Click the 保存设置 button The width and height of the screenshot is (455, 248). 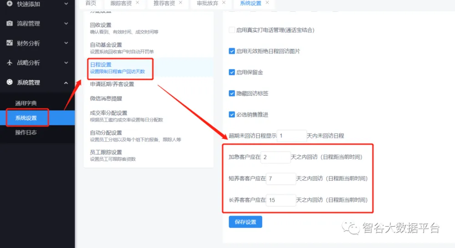click(245, 222)
